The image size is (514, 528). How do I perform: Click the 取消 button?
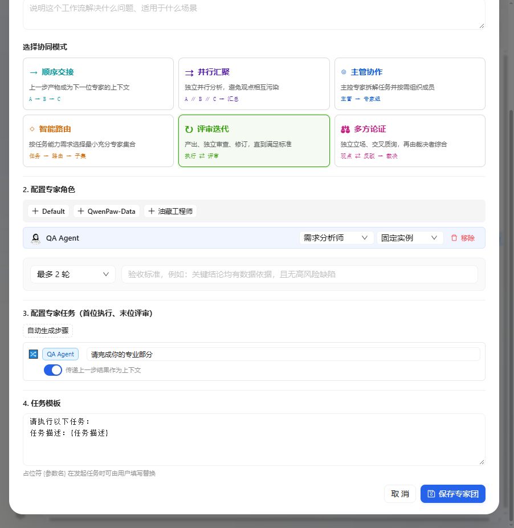[400, 494]
